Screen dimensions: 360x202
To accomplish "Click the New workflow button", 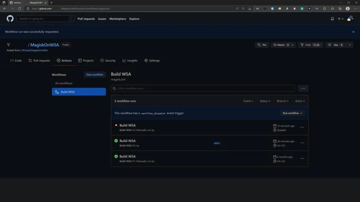I will 95,74.
